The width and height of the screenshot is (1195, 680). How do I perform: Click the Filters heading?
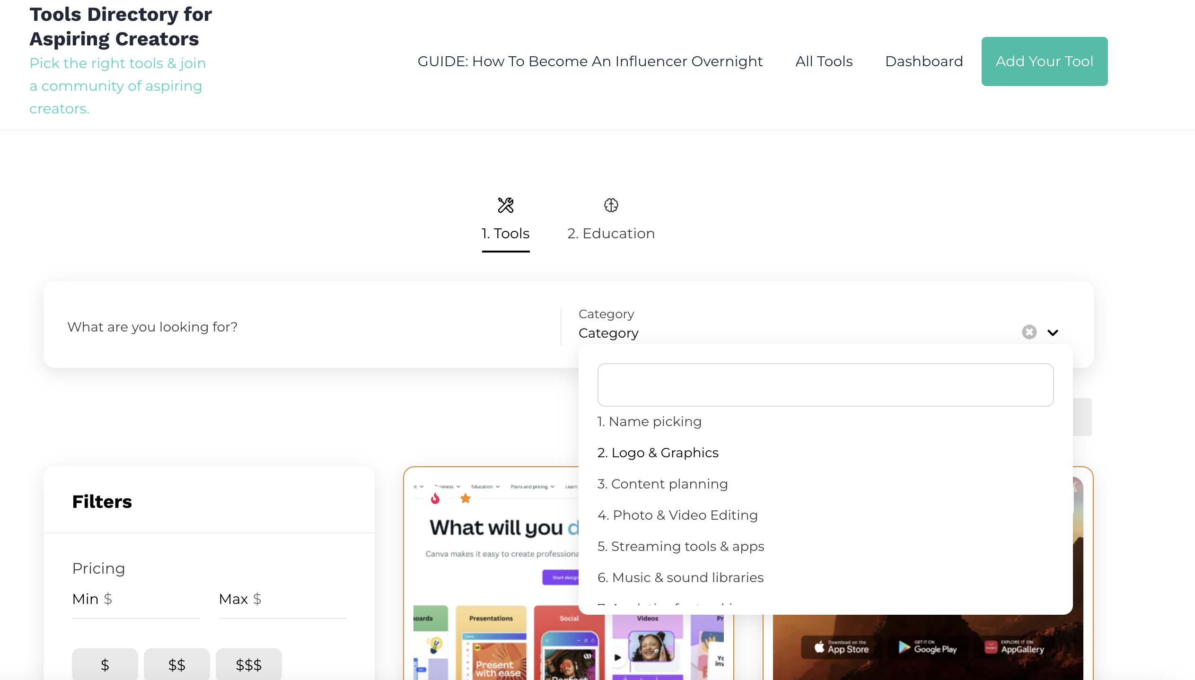point(102,501)
